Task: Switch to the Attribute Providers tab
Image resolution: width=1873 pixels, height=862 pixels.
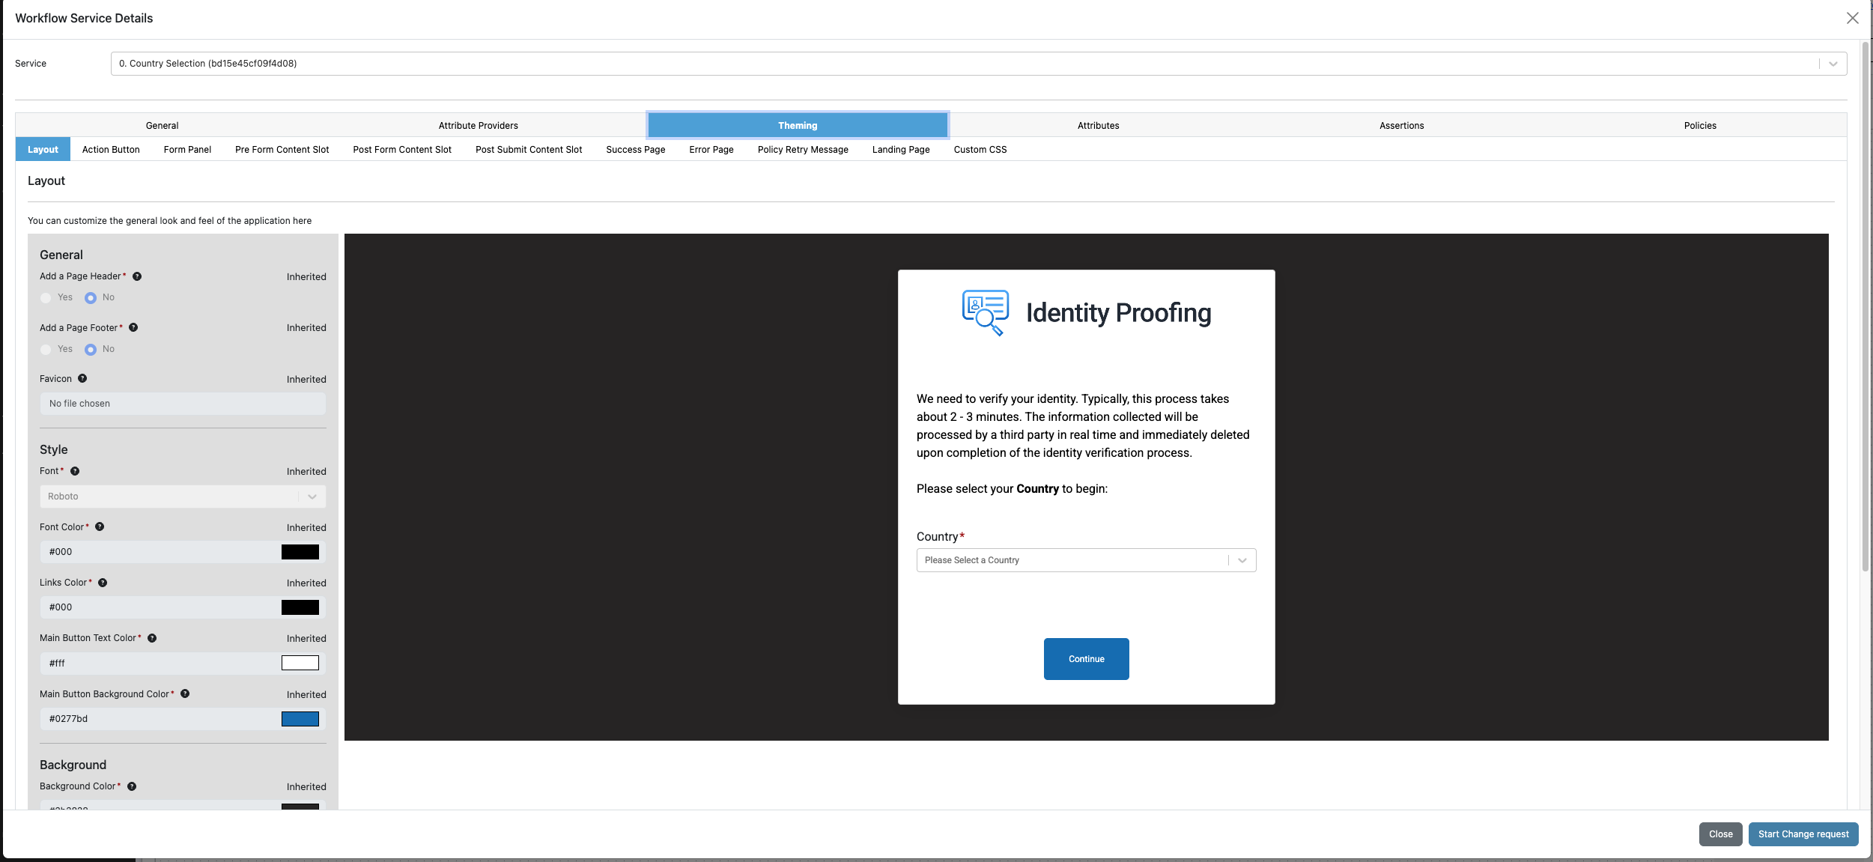Action: point(478,126)
